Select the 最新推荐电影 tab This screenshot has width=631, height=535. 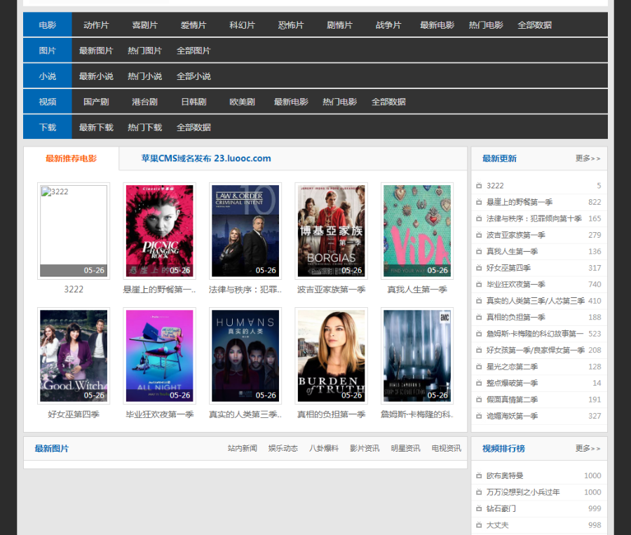[72, 158]
